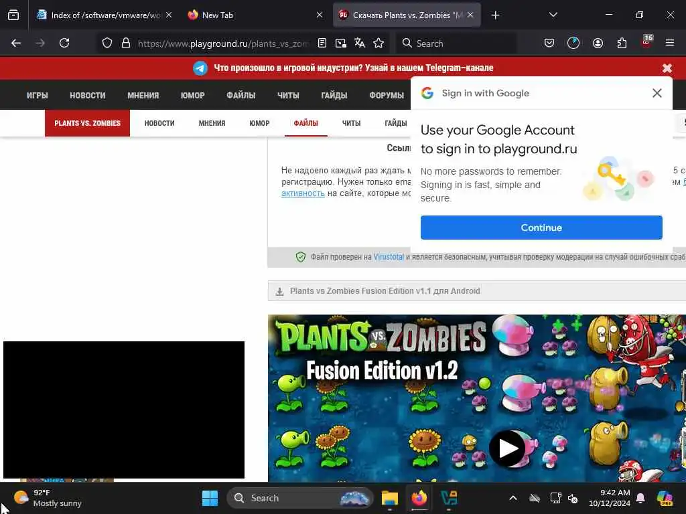This screenshot has width=686, height=514.
Task: Click Continue in Google sign-in
Action: click(x=541, y=228)
